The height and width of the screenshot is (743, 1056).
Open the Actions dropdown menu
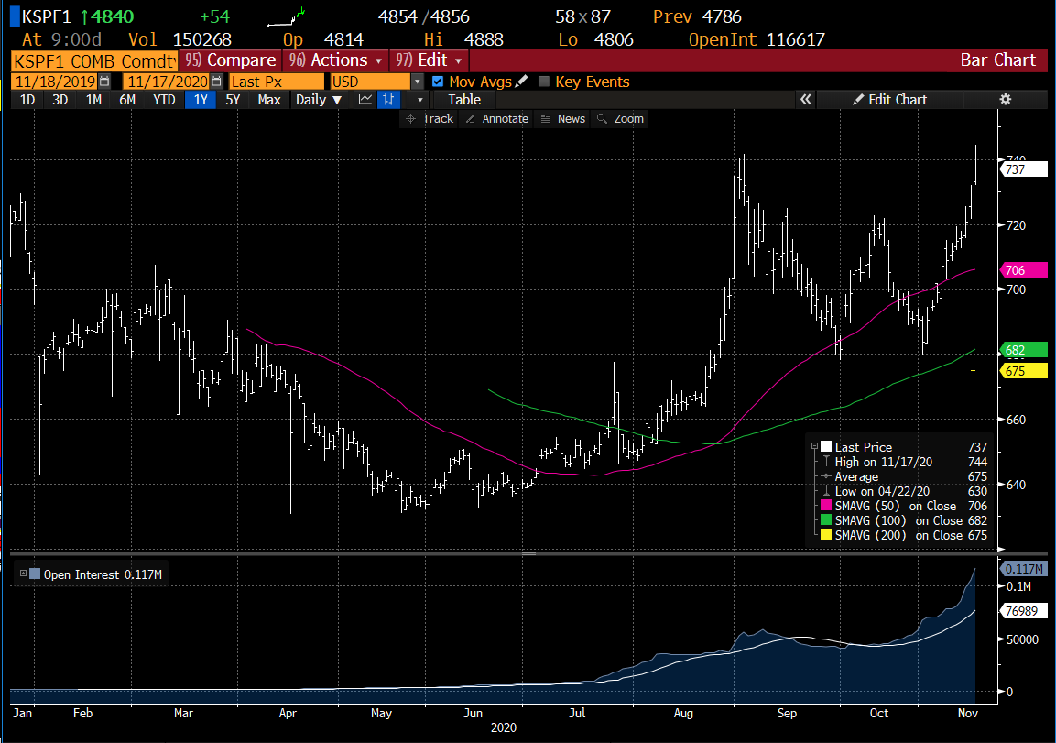(x=335, y=60)
